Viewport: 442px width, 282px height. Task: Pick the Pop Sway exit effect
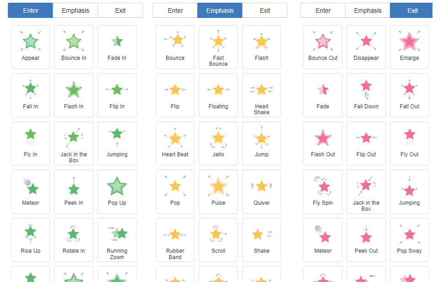(409, 239)
